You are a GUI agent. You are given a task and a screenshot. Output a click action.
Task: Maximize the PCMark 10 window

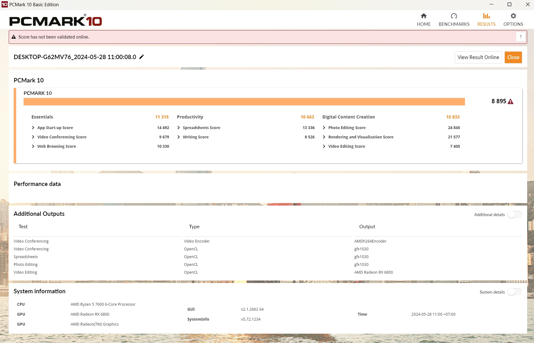(509, 4)
